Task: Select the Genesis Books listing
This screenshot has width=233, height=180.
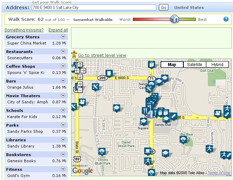Action: click(x=36, y=161)
